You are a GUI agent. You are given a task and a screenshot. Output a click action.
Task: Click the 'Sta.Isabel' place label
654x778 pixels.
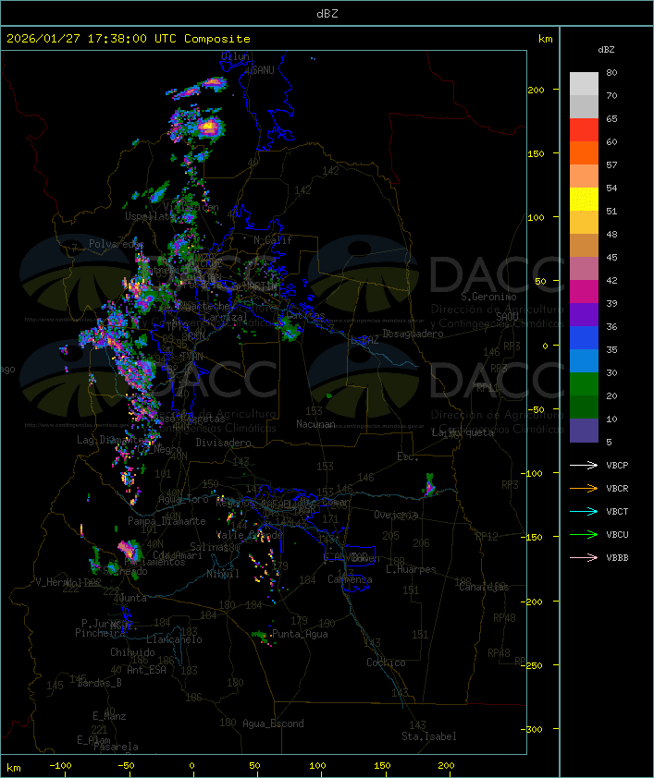[x=428, y=736]
